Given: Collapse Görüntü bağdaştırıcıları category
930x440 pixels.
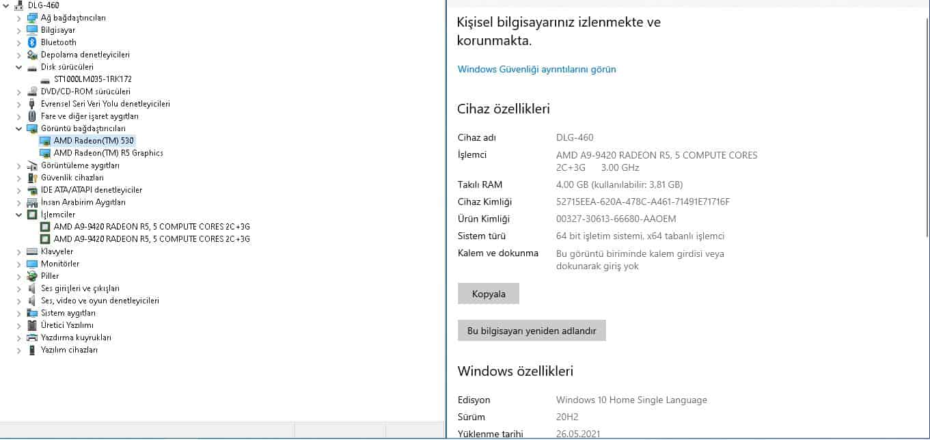Looking at the screenshot, I should (x=19, y=128).
